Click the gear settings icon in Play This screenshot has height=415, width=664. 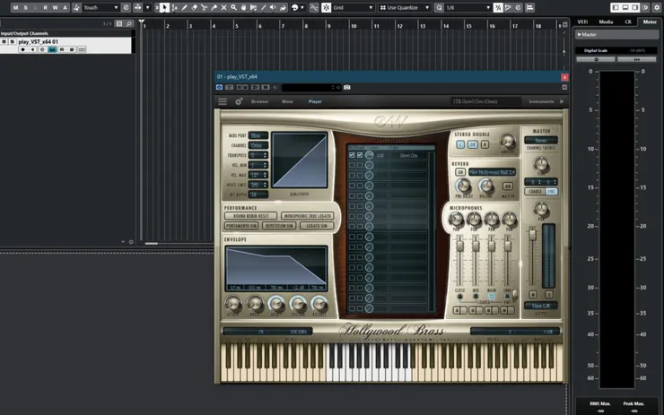point(239,101)
